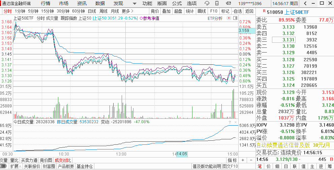Switch to 5分钟 period
The height and width of the screenshot is (170, 334).
33,11
